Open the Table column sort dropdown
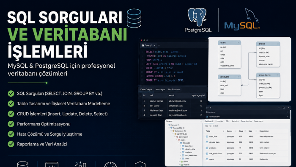This screenshot has width=296, height=167. pos(223,131)
